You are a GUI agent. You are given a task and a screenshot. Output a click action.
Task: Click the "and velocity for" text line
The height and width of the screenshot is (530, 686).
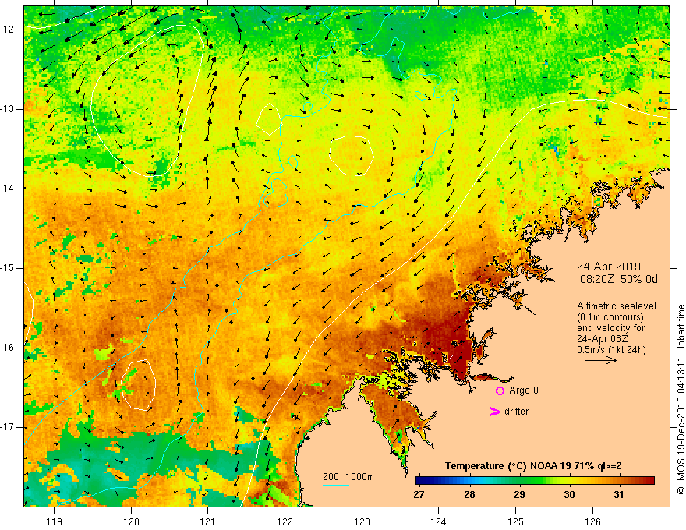point(610,328)
